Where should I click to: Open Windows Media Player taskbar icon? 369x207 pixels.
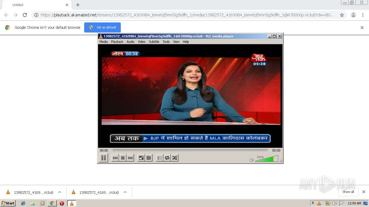pyautogui.click(x=42, y=203)
